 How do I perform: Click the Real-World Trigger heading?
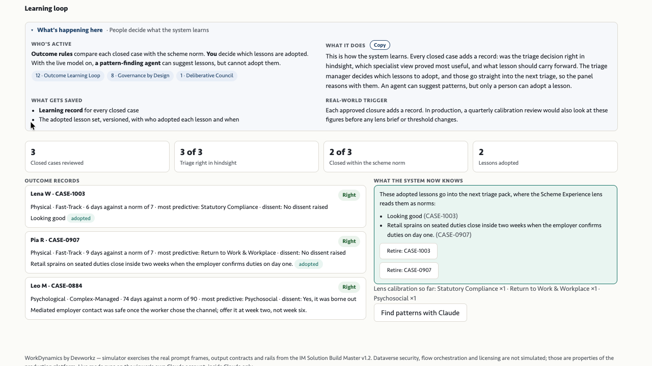point(357,101)
